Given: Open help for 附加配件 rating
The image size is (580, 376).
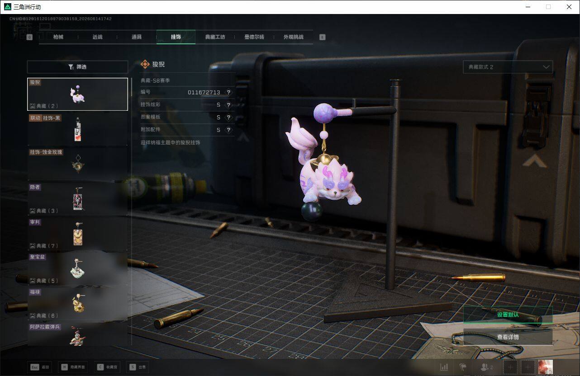Looking at the screenshot, I should 228,130.
